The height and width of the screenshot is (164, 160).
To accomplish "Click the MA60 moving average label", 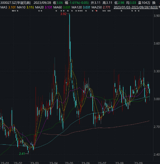I will [x=58, y=7].
